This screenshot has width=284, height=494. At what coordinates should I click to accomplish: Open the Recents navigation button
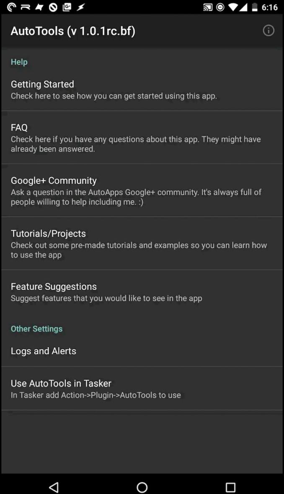230,487
